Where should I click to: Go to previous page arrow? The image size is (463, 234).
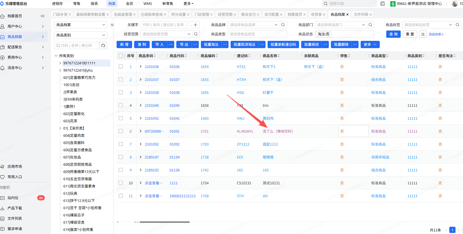click(x=446, y=230)
